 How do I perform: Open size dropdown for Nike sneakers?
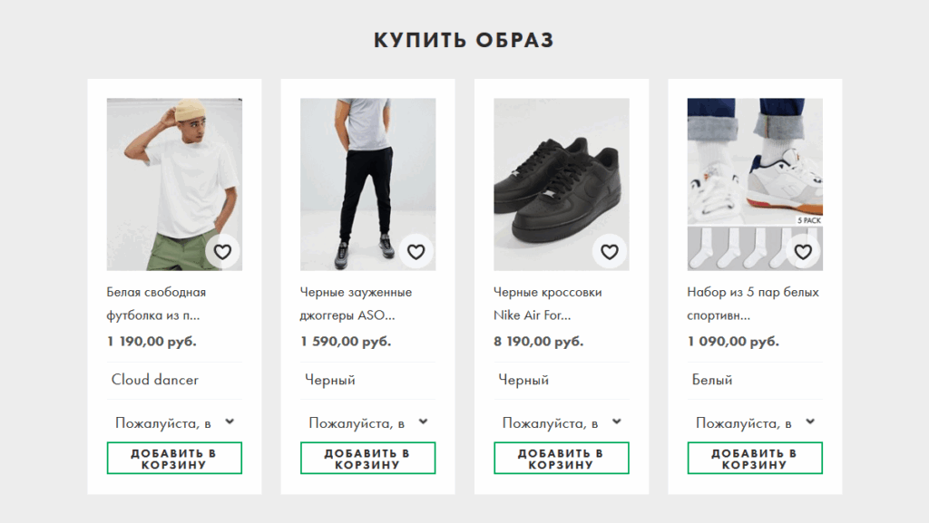[x=561, y=422]
